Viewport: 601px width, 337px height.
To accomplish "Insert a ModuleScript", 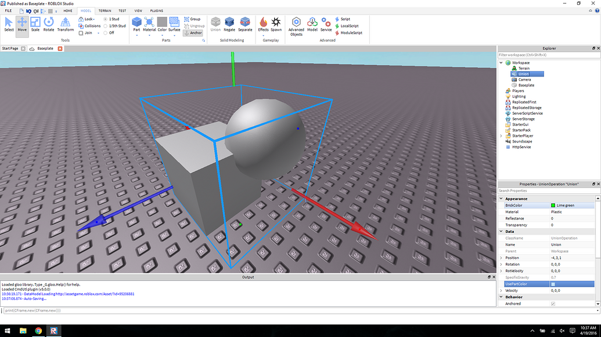I will (349, 33).
